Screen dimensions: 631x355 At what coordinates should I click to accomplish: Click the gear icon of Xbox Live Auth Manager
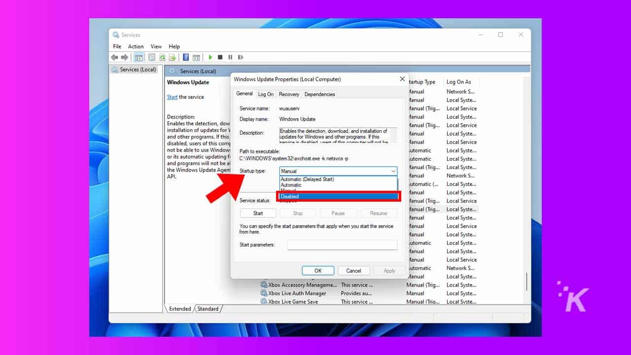tap(264, 293)
